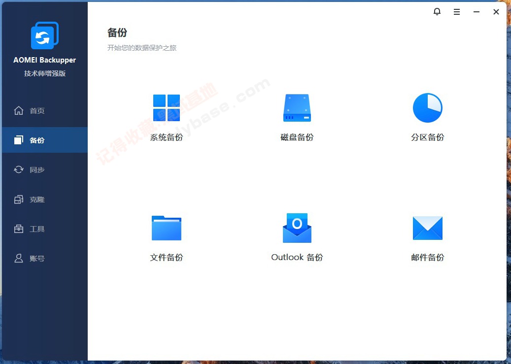Open Outlook 备份 using the Outlook icon
511x364 pixels.
297,228
